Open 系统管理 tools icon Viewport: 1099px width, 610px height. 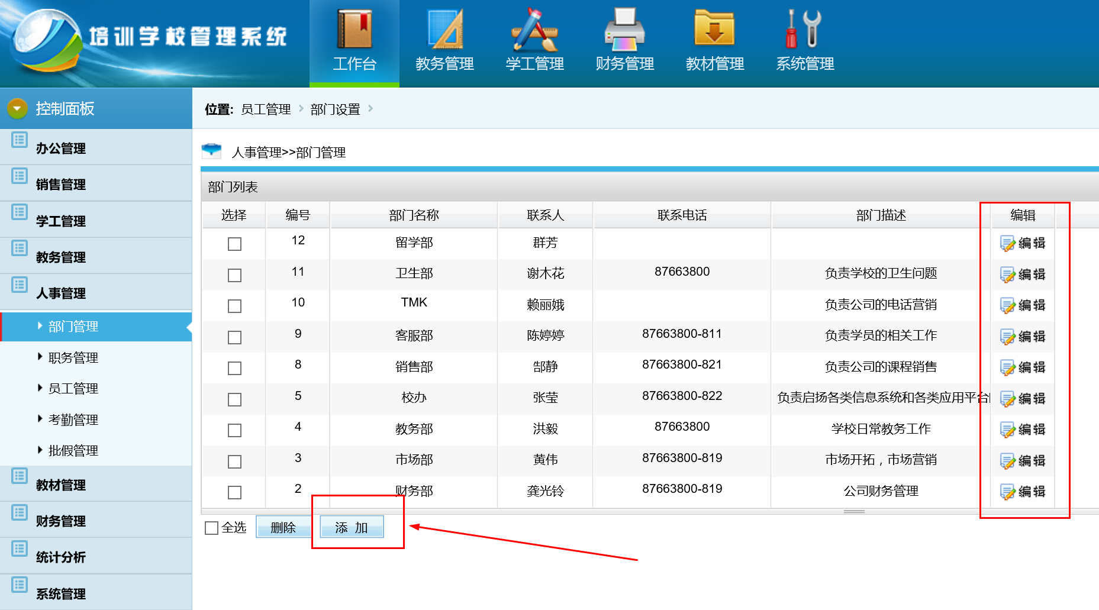(804, 30)
